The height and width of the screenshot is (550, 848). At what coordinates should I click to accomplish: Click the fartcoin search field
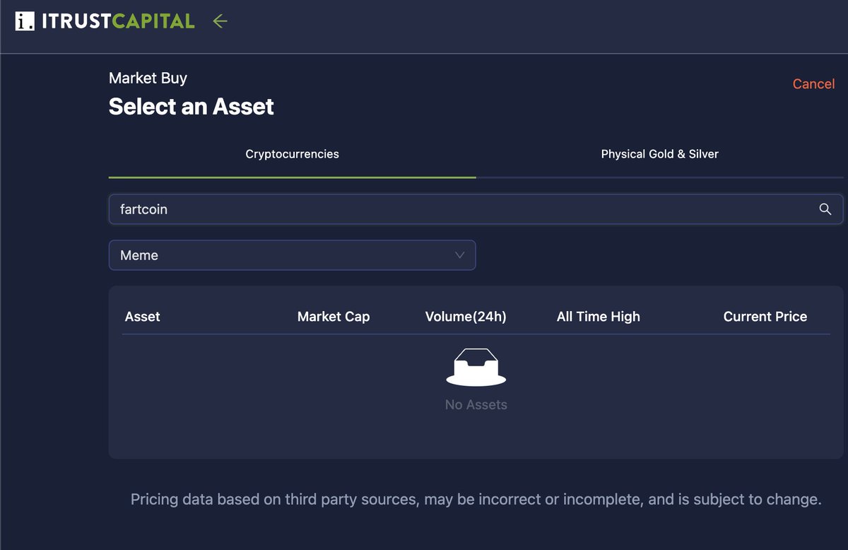(476, 209)
